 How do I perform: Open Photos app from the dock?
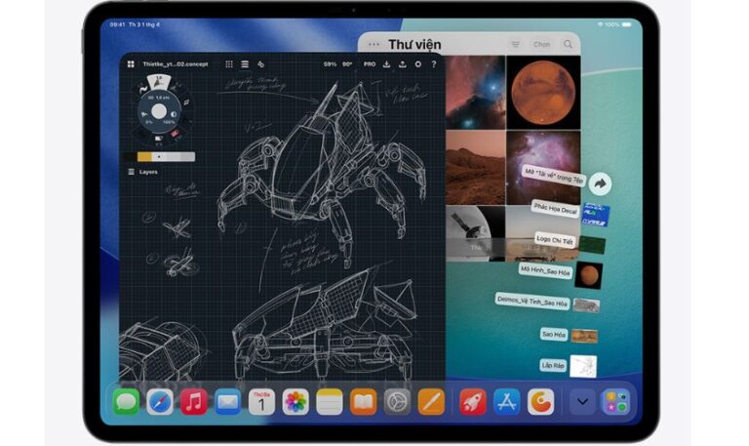pyautogui.click(x=296, y=402)
